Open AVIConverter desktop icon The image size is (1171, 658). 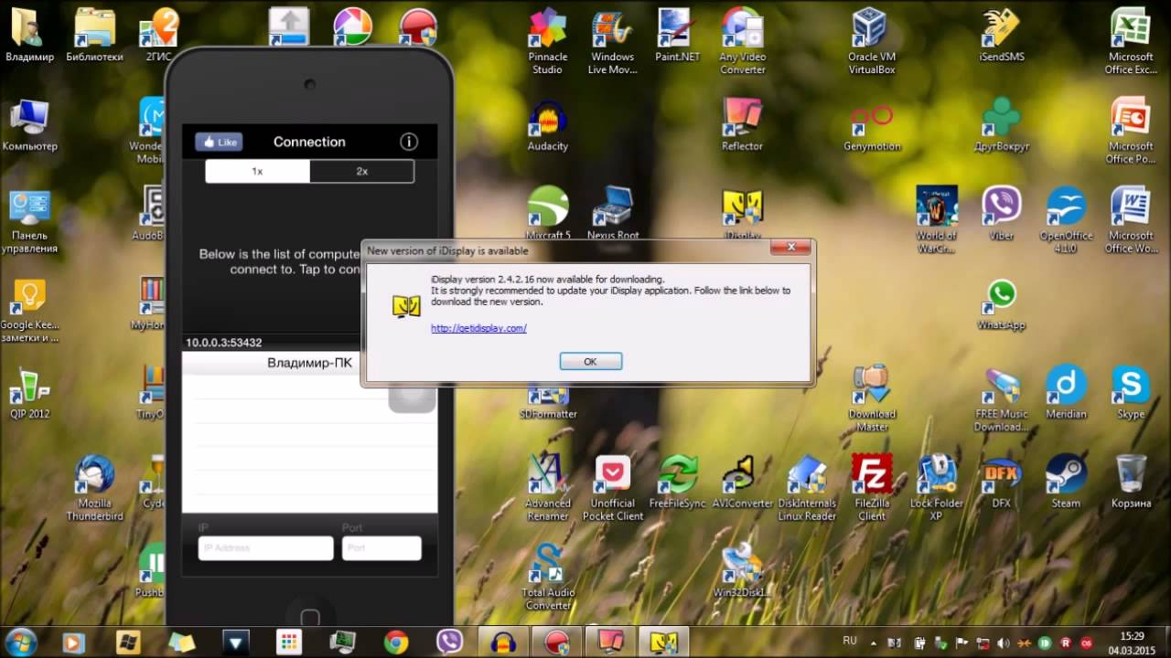pyautogui.click(x=742, y=483)
